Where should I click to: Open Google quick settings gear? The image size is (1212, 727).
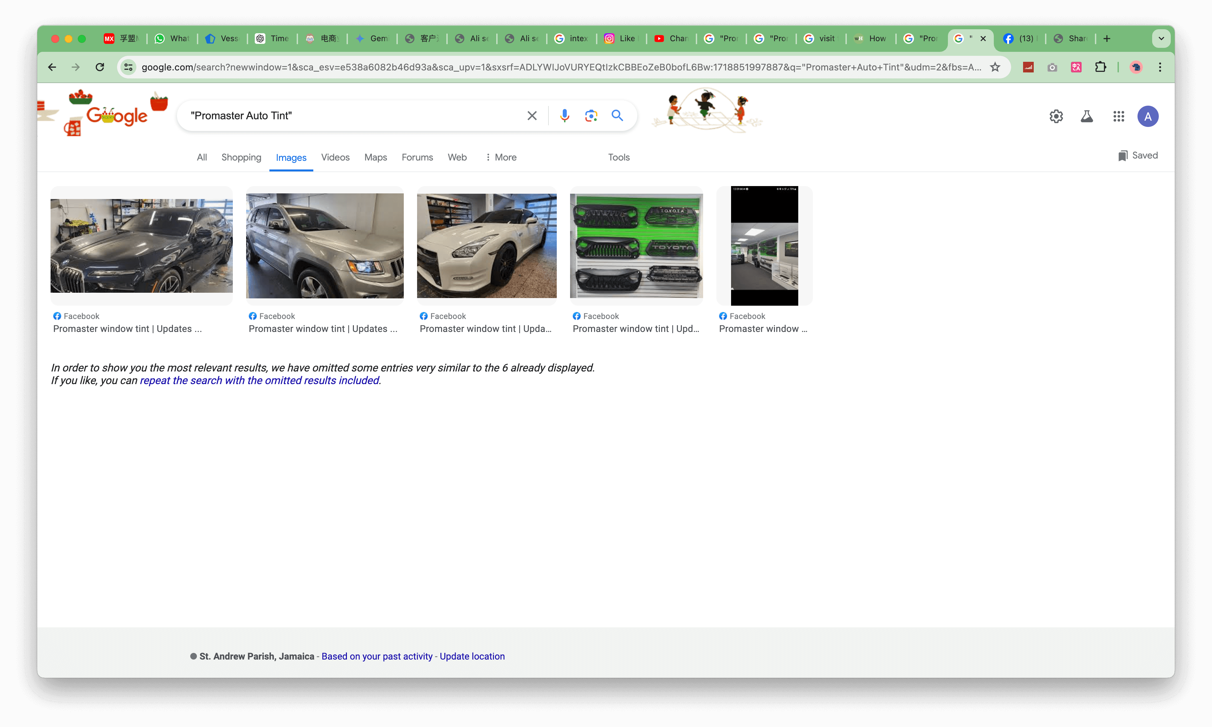(1056, 116)
